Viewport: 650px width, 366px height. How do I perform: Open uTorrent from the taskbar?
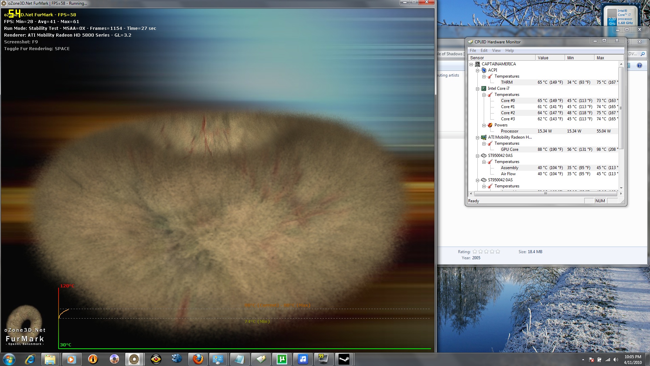click(x=282, y=359)
